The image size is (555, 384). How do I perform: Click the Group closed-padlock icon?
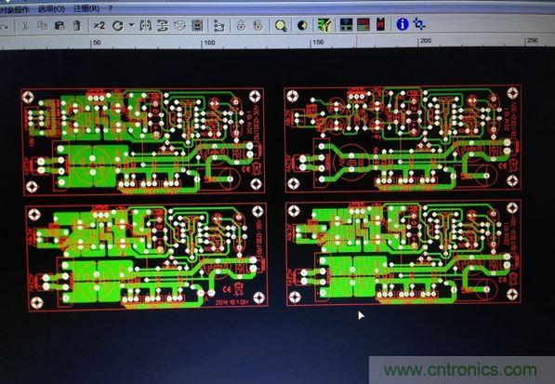coord(241,25)
